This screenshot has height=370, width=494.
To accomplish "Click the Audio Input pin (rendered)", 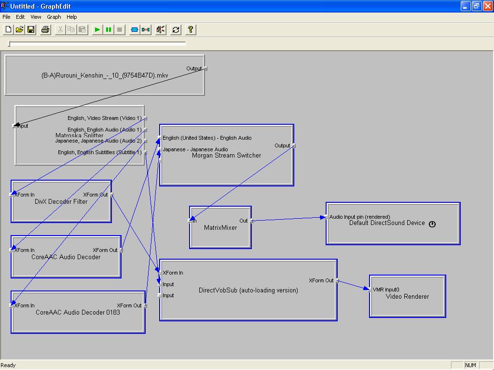I will (x=327, y=217).
